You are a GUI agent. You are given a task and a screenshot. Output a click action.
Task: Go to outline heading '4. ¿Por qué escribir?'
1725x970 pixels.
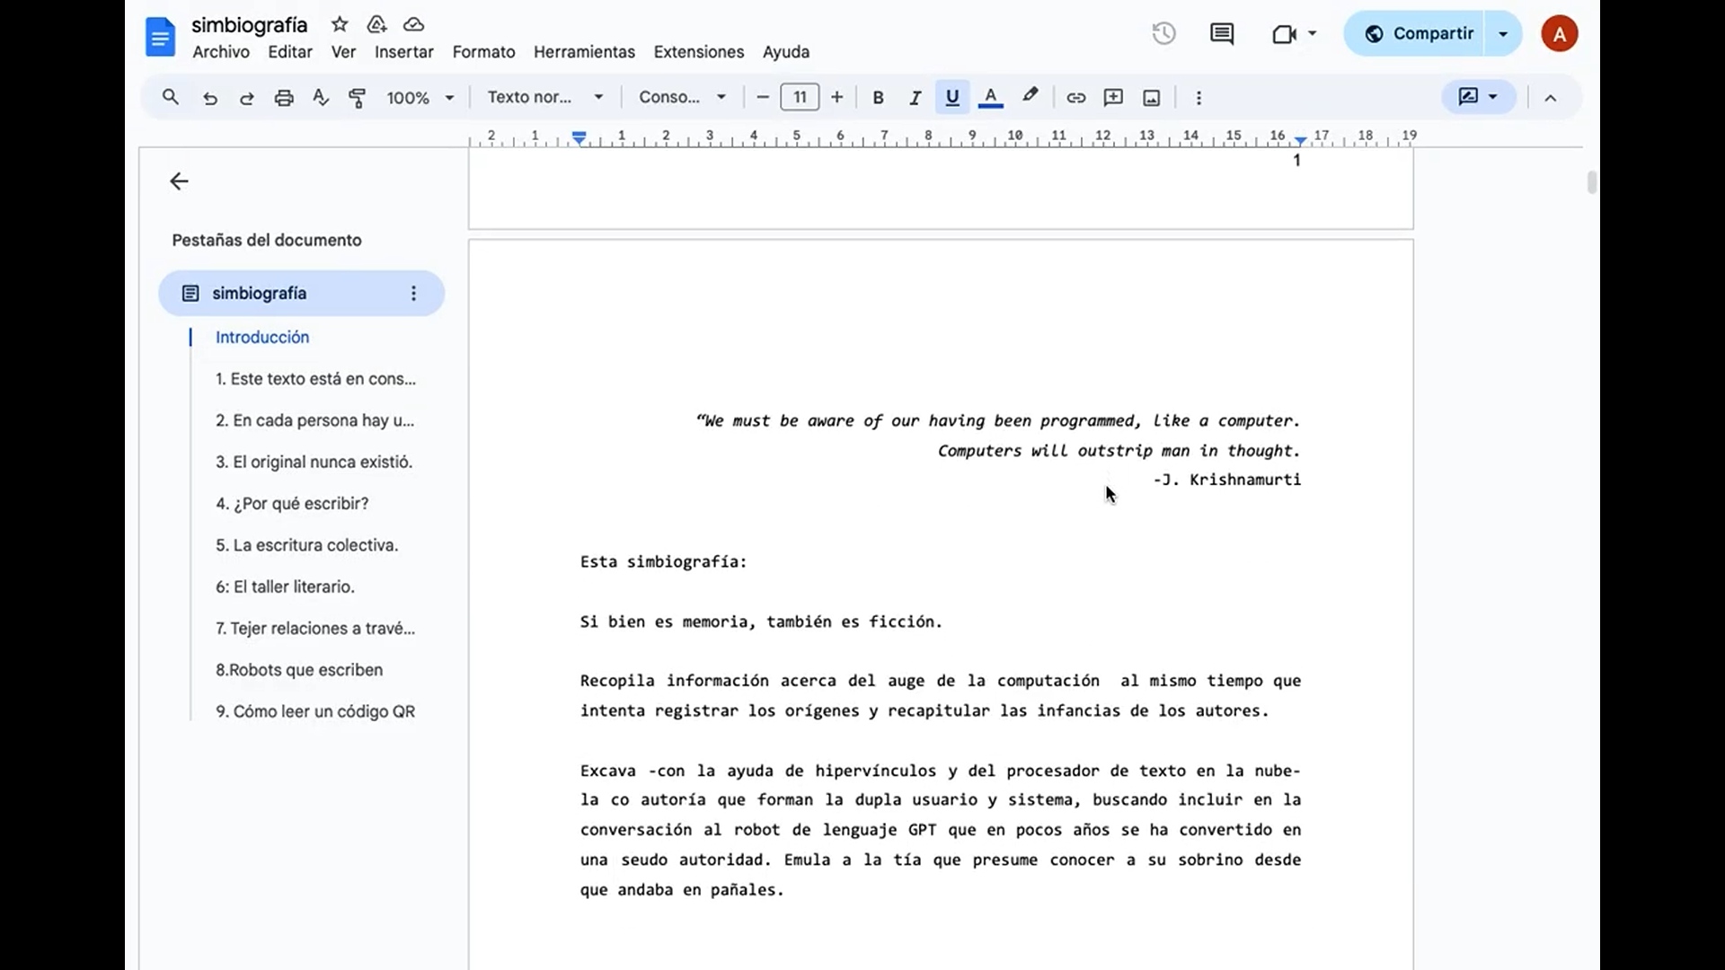[292, 504]
